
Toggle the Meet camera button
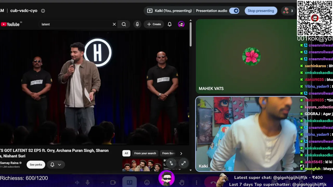pos(113,182)
